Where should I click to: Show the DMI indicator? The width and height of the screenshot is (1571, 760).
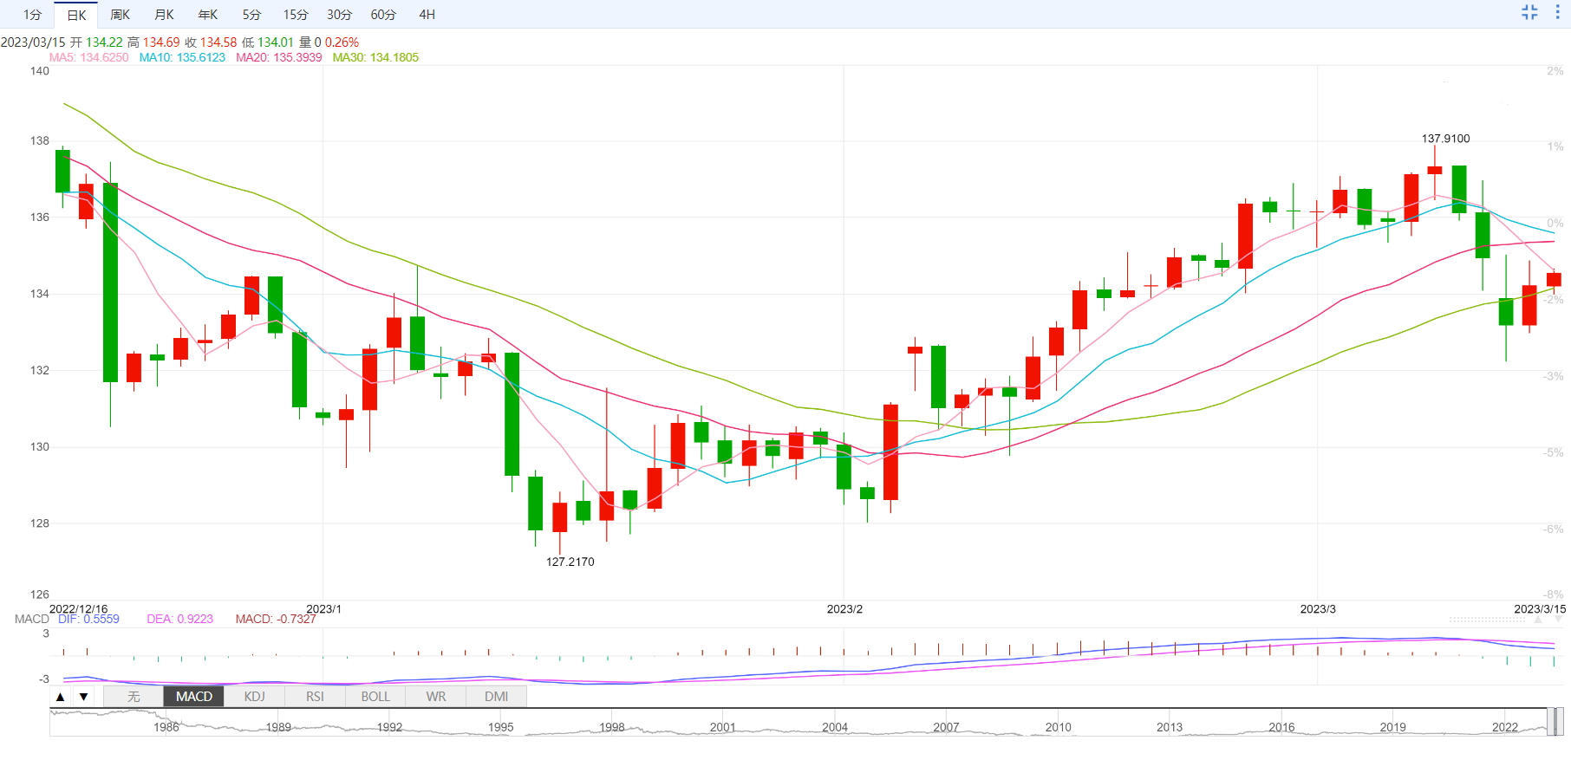[497, 697]
